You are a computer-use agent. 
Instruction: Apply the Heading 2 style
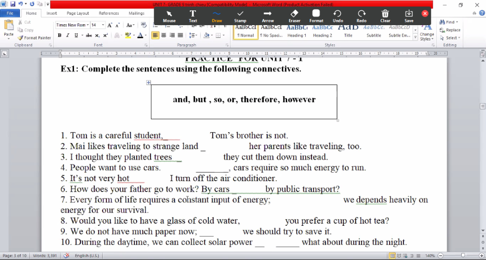[322, 32]
